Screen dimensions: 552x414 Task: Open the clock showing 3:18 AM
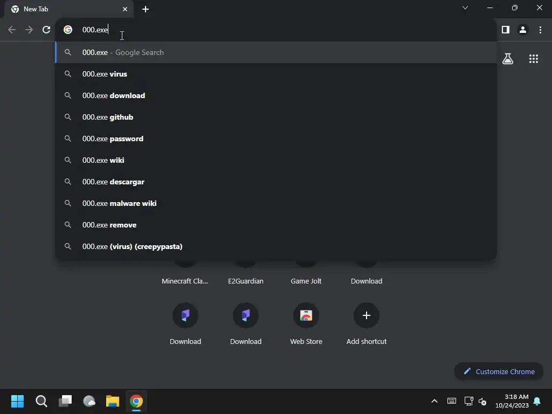(512, 401)
